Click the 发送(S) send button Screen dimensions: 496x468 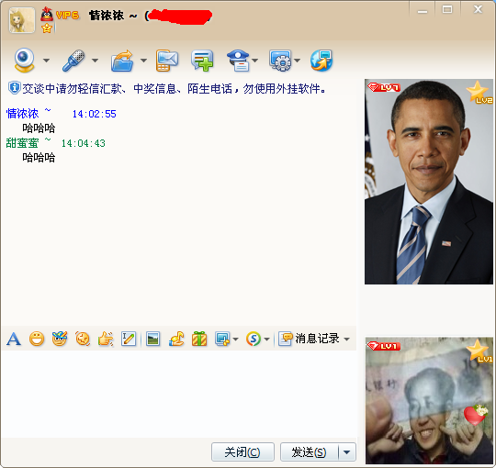tap(310, 452)
